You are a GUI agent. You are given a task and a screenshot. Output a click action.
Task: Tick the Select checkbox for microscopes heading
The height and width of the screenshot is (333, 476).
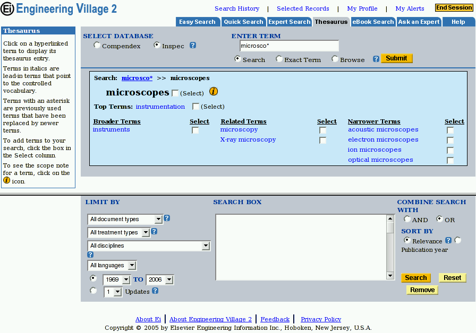(x=175, y=93)
